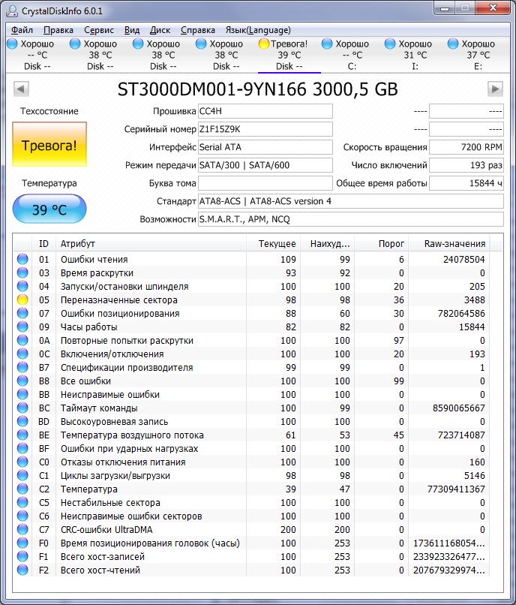Image resolution: width=516 pixels, height=605 pixels.
Task: Open the Правка menu
Action: coord(58,30)
